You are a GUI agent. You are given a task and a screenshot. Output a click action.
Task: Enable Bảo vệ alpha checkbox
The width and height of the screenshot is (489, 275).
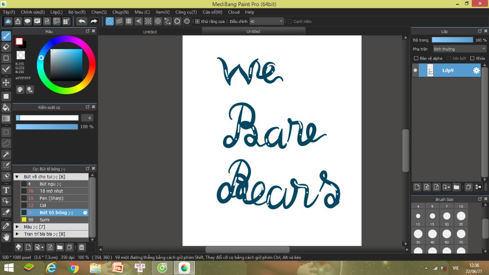416,58
